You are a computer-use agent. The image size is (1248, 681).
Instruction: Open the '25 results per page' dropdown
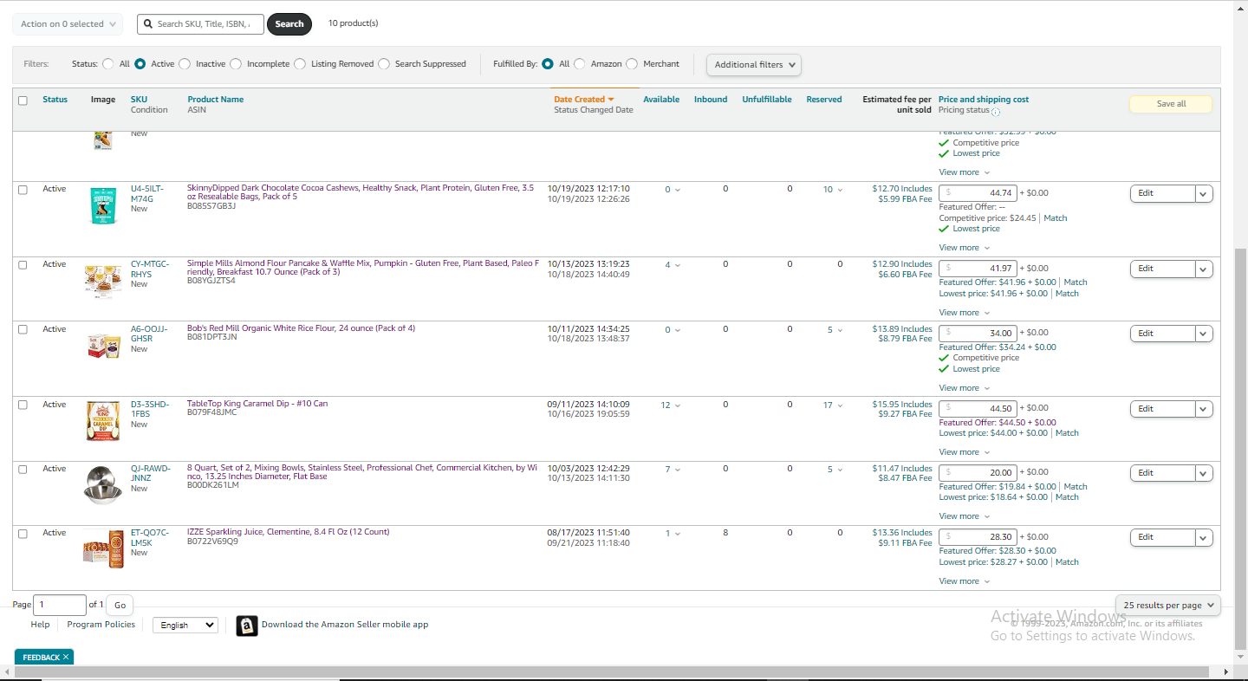pyautogui.click(x=1168, y=606)
